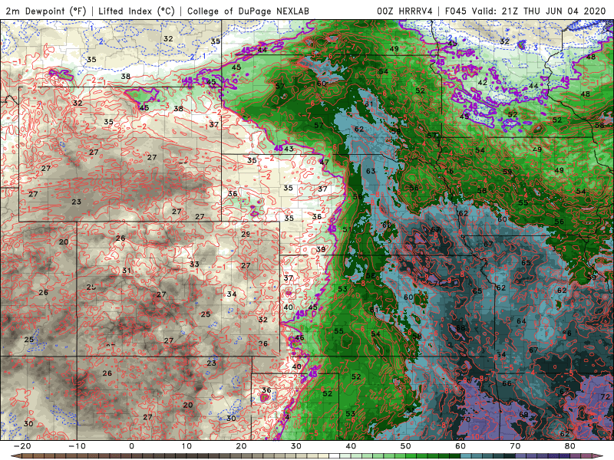Click the '51' dewpoint value on the map
This screenshot has width=614, height=460.
(x=347, y=229)
